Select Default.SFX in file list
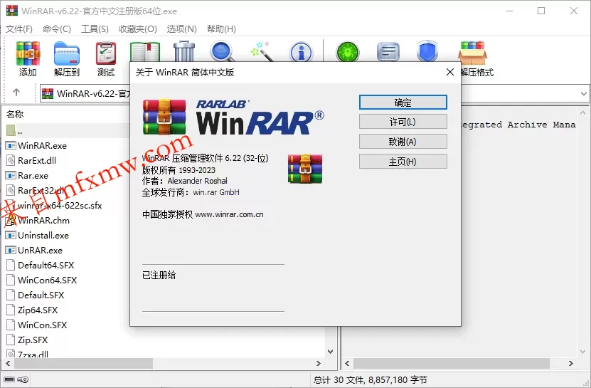 [x=41, y=295]
